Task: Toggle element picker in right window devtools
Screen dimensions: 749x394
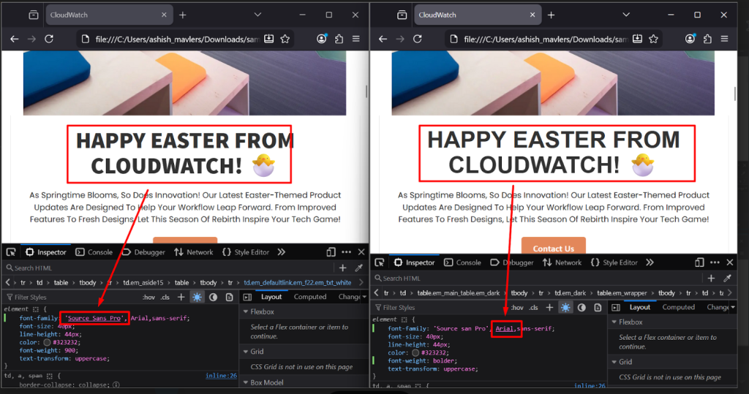Action: 380,262
